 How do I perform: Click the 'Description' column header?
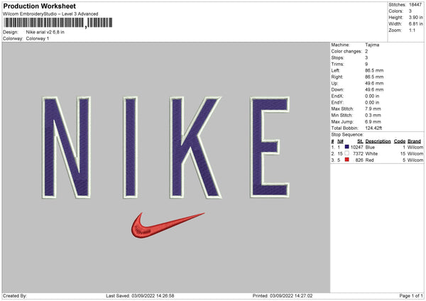pos(378,141)
